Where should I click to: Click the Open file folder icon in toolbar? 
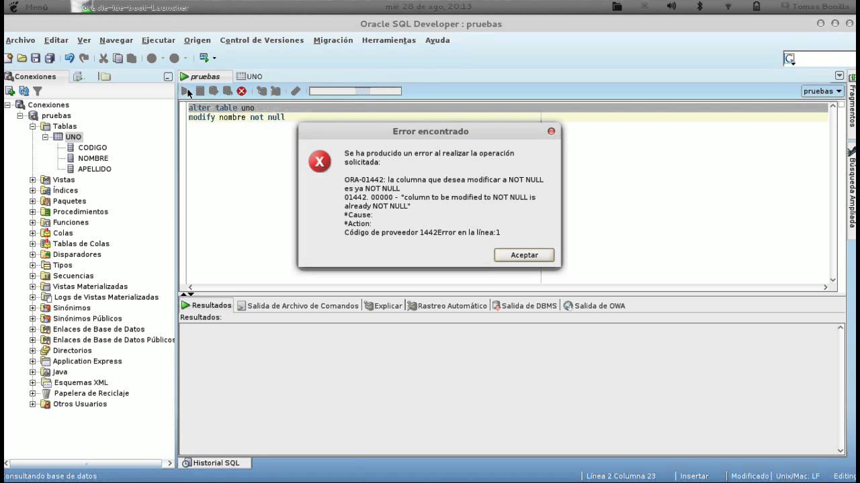pos(22,58)
